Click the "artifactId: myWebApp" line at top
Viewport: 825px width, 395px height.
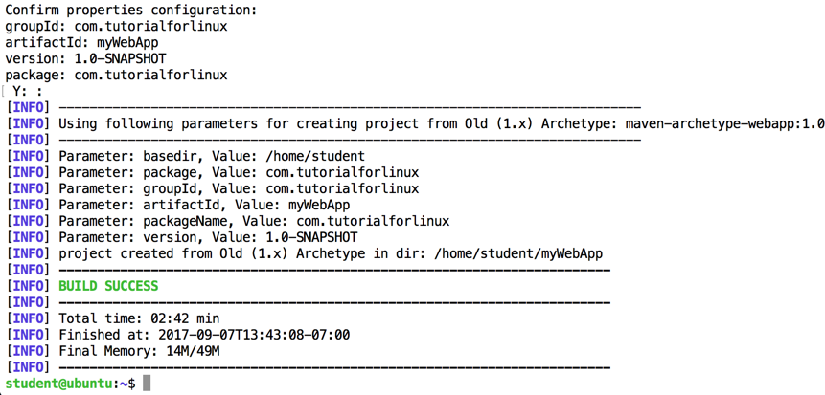coord(81,42)
